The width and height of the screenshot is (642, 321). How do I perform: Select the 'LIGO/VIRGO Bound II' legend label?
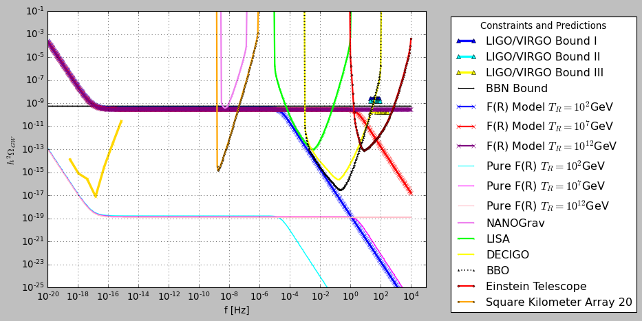point(543,56)
